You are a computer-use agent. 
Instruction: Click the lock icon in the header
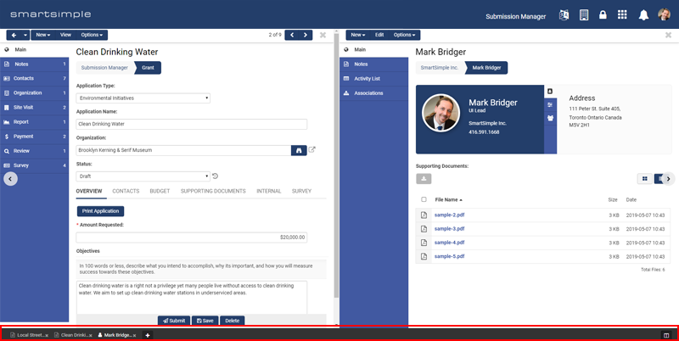pyautogui.click(x=603, y=15)
